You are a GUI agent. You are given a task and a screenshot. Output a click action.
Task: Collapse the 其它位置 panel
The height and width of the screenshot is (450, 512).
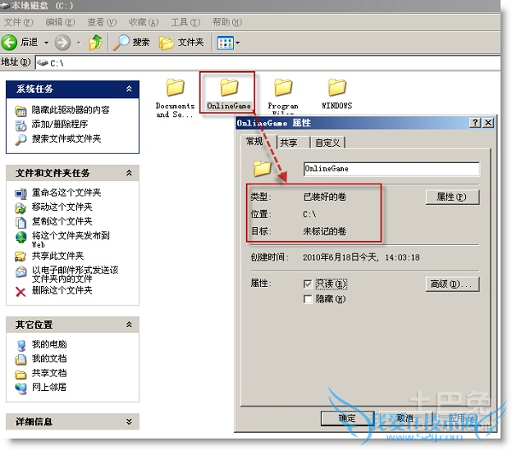(x=129, y=324)
